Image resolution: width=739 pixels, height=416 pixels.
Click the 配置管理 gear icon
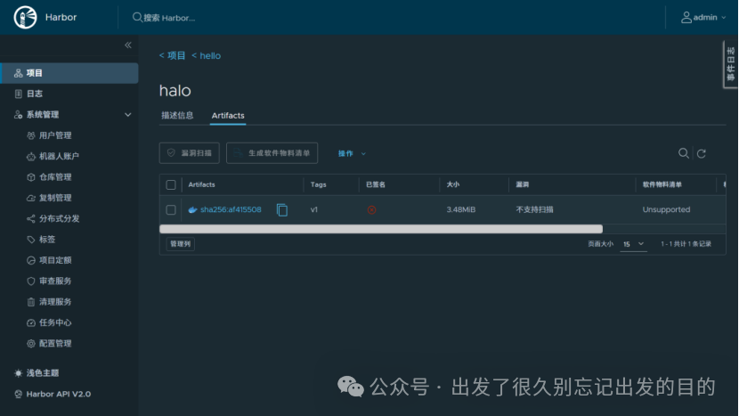coord(31,343)
